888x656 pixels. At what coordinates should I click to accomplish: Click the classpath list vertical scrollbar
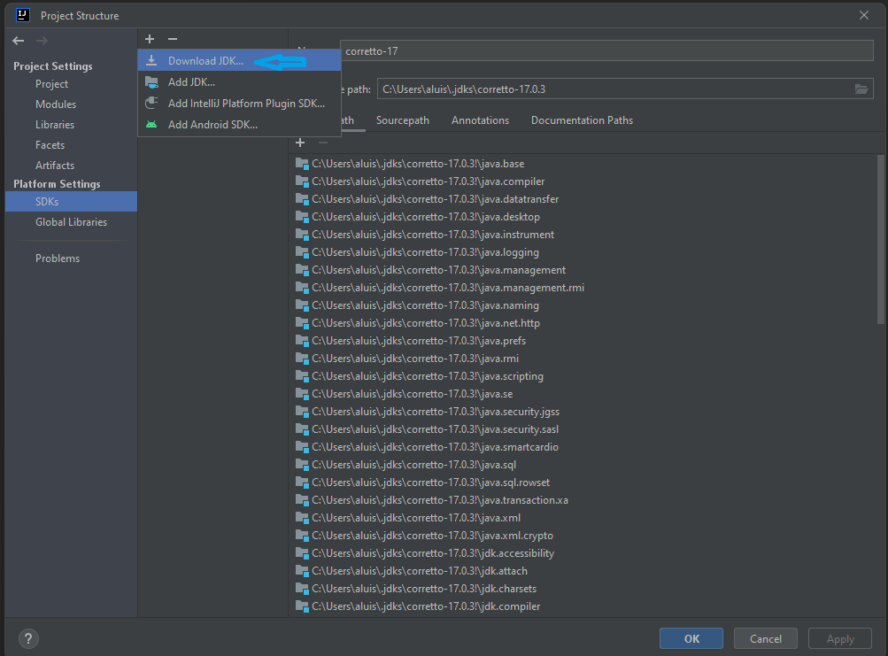(x=880, y=239)
